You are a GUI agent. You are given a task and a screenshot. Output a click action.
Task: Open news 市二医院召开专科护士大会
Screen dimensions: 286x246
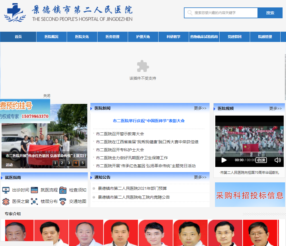coord(120,150)
